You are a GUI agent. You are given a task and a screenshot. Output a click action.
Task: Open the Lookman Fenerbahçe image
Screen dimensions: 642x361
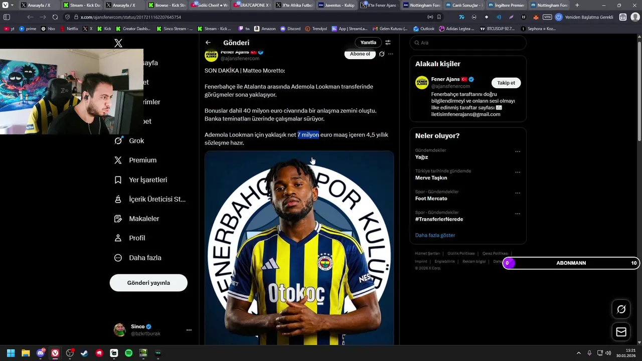click(299, 248)
